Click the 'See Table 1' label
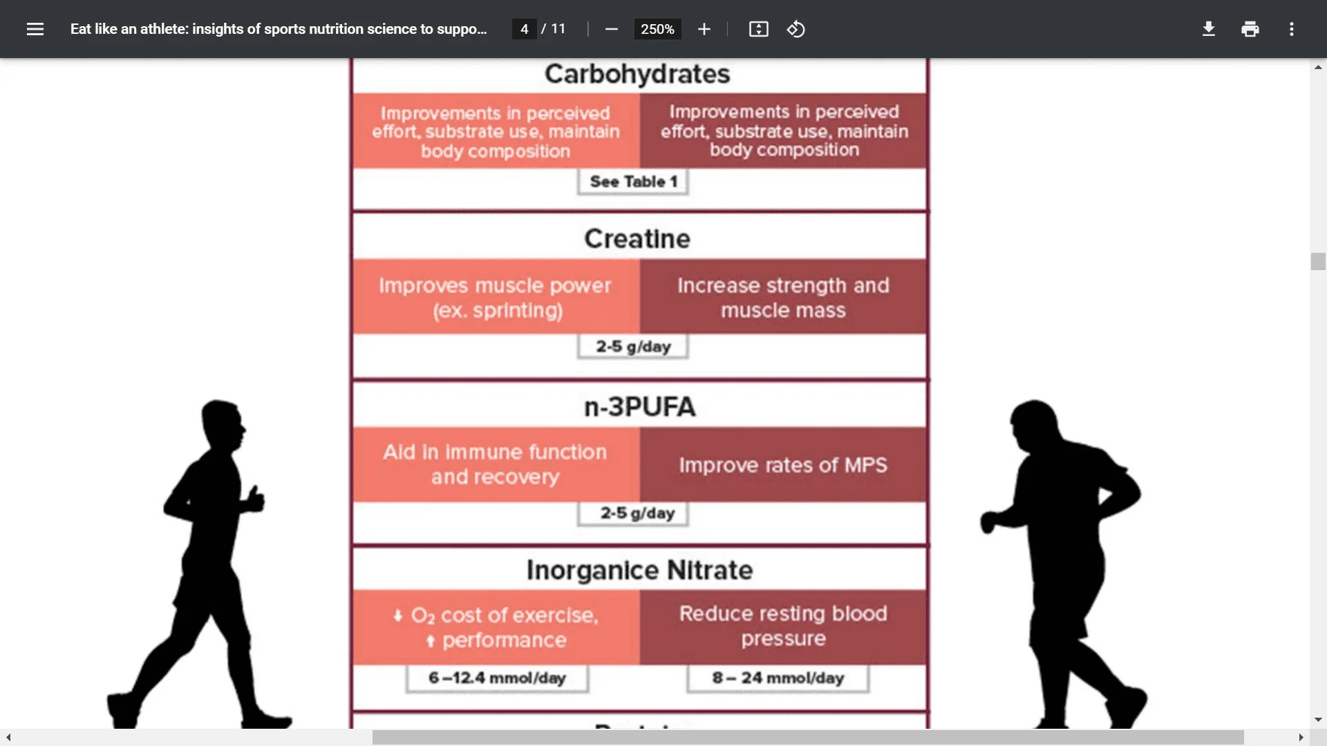 633,182
